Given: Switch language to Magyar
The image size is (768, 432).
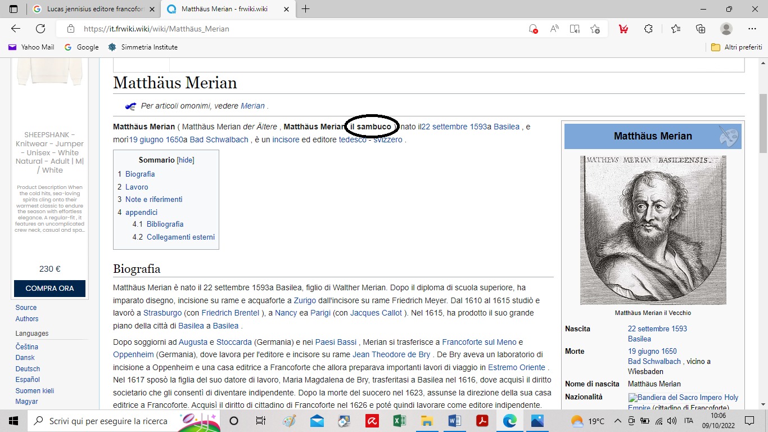Looking at the screenshot, I should click(26, 402).
